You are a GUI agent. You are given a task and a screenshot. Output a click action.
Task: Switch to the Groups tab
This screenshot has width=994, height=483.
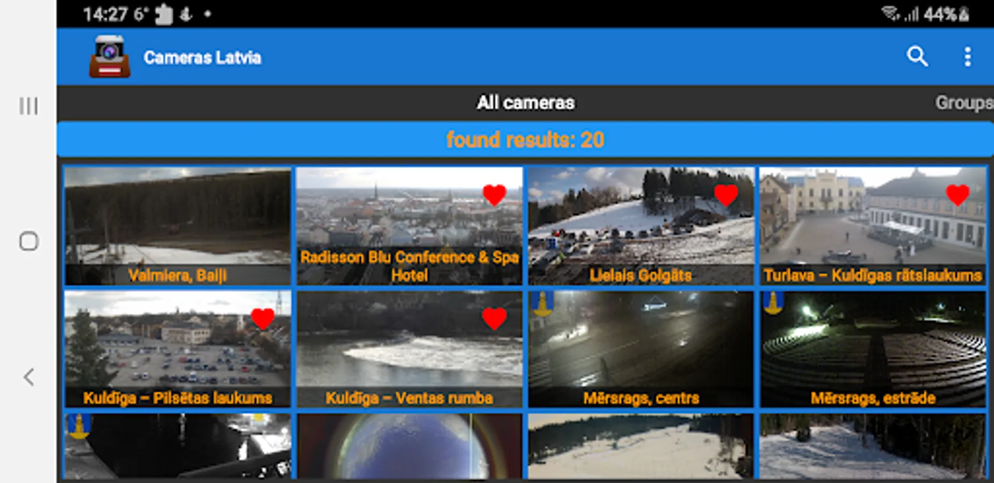click(964, 103)
